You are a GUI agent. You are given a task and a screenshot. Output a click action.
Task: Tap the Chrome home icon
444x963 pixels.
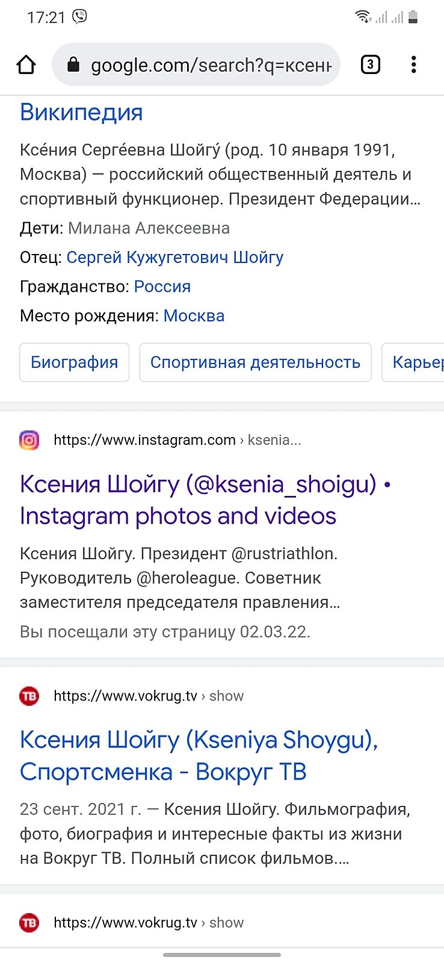tap(26, 64)
